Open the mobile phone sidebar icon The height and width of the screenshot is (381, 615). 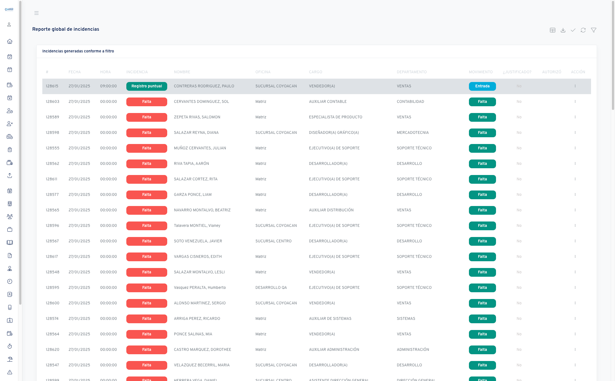coord(10,307)
